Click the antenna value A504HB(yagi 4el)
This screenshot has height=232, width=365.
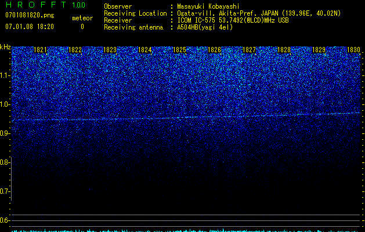[205, 27]
